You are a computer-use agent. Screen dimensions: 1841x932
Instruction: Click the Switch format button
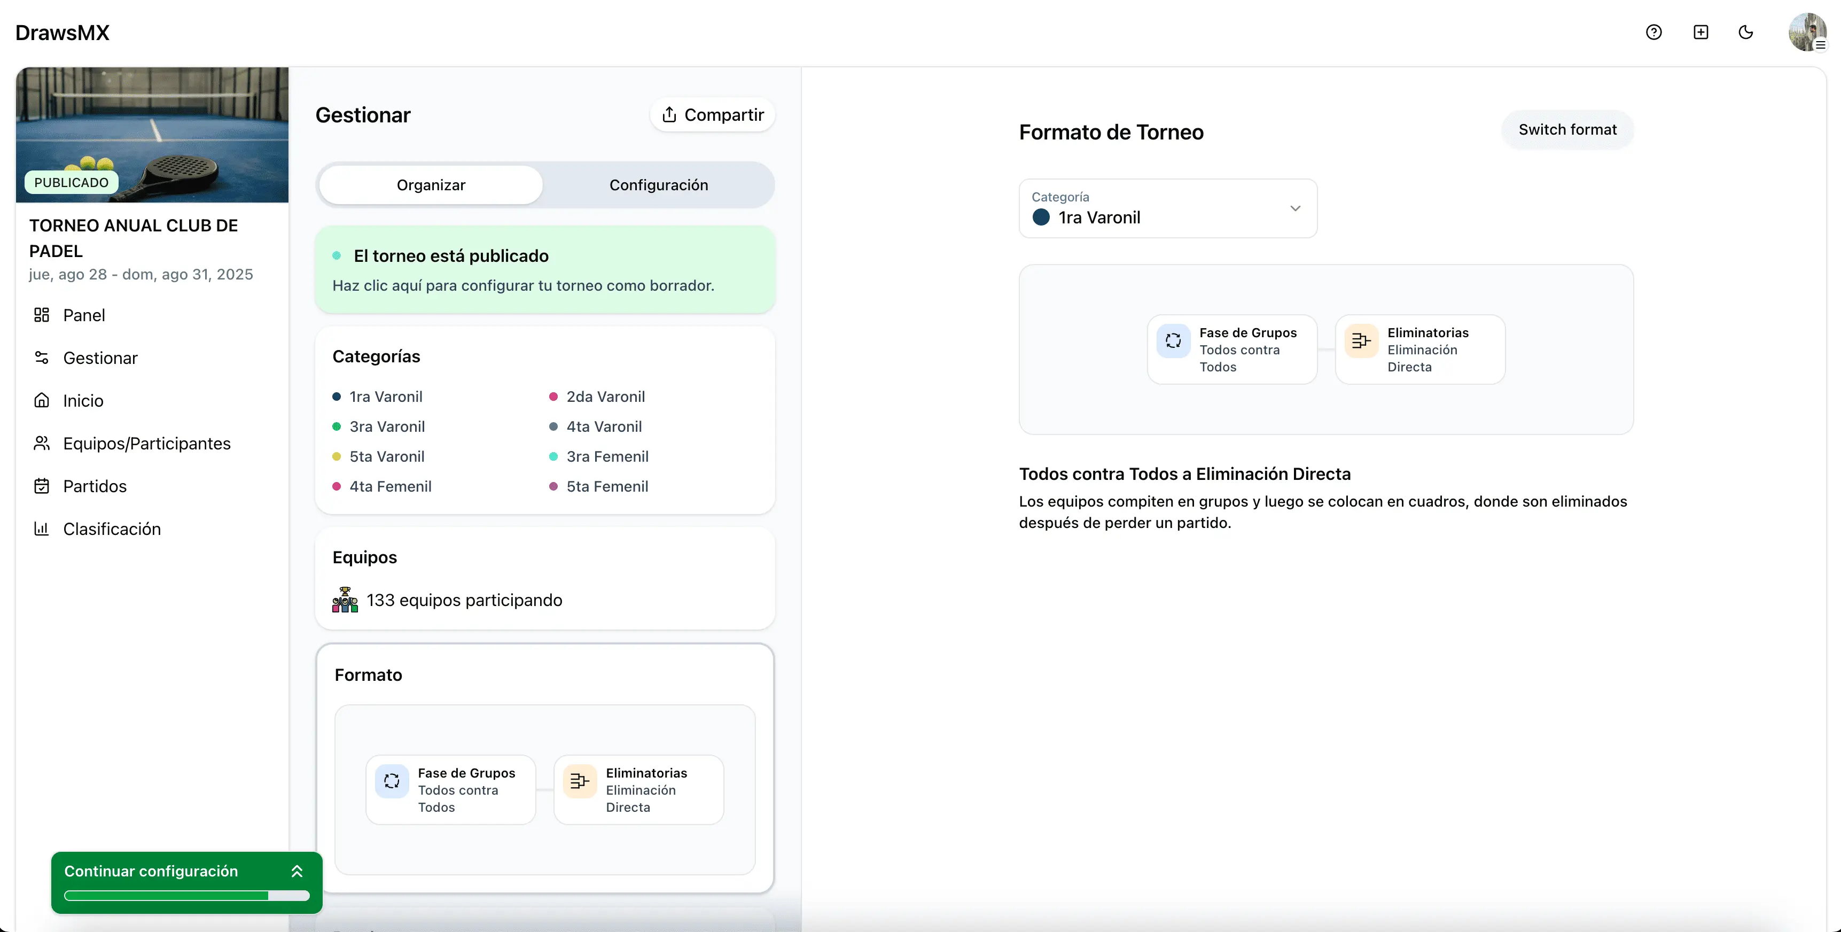1567,129
